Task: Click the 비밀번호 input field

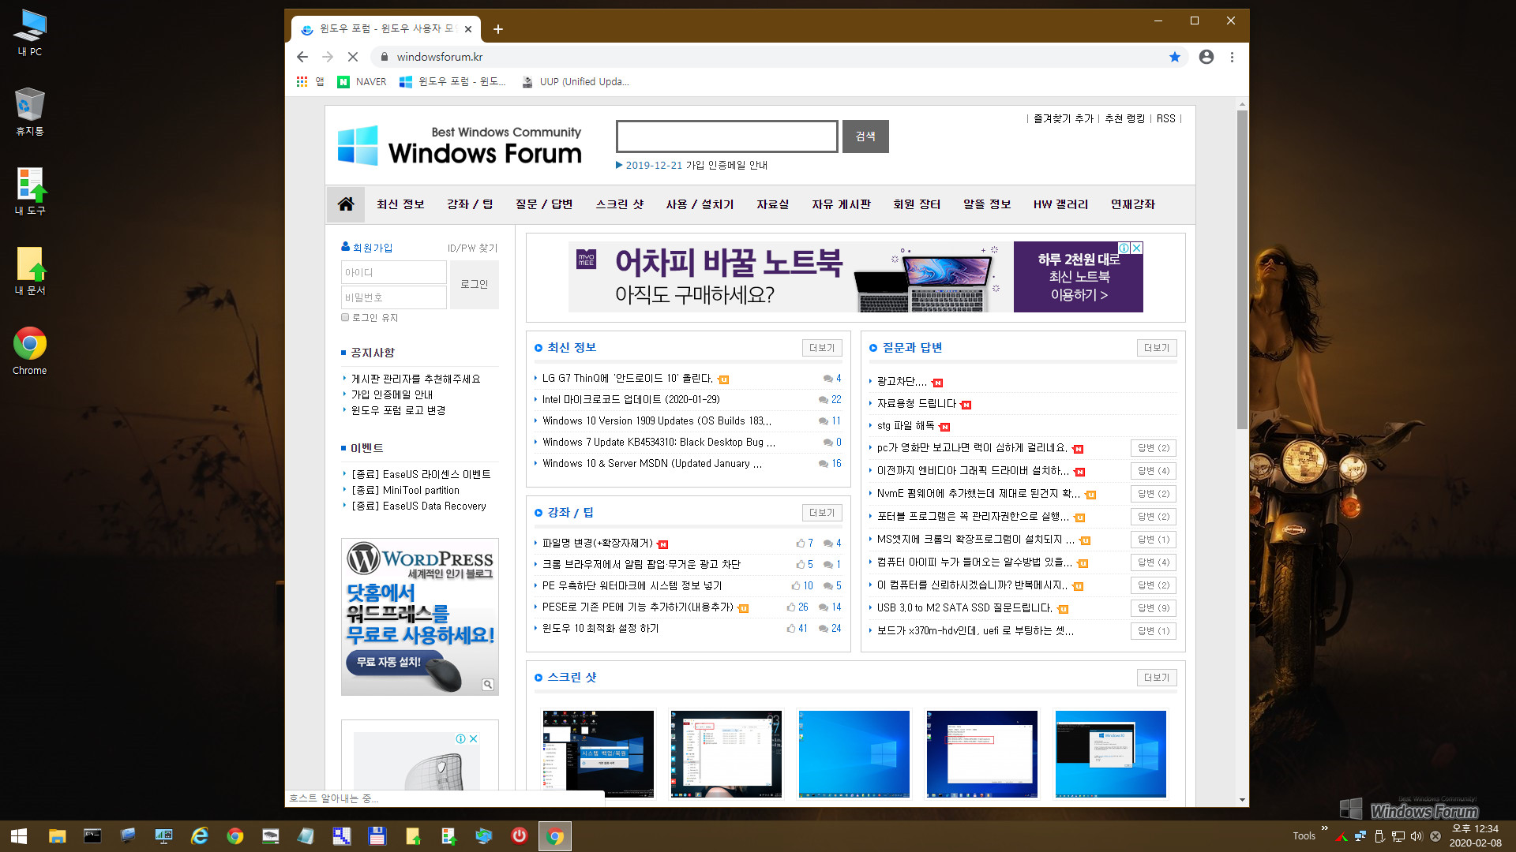Action: tap(394, 297)
